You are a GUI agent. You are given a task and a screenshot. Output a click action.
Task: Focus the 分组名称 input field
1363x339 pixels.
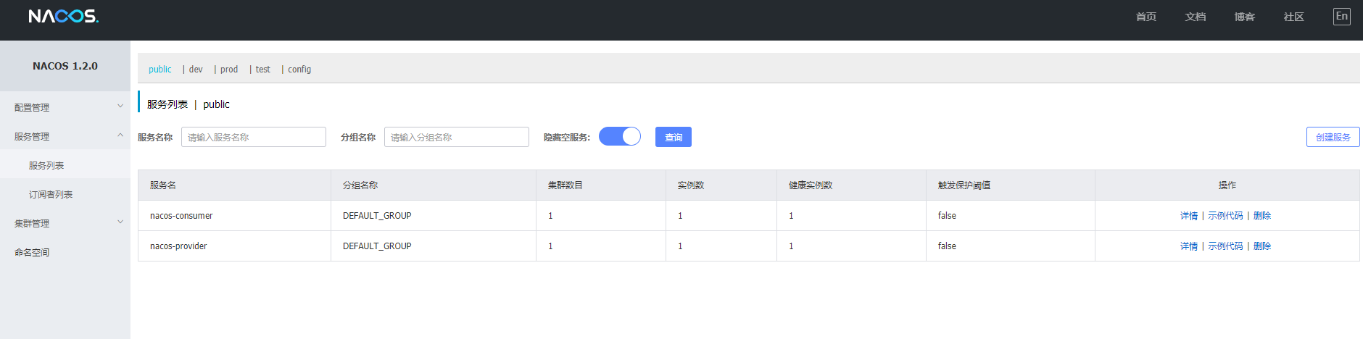457,137
